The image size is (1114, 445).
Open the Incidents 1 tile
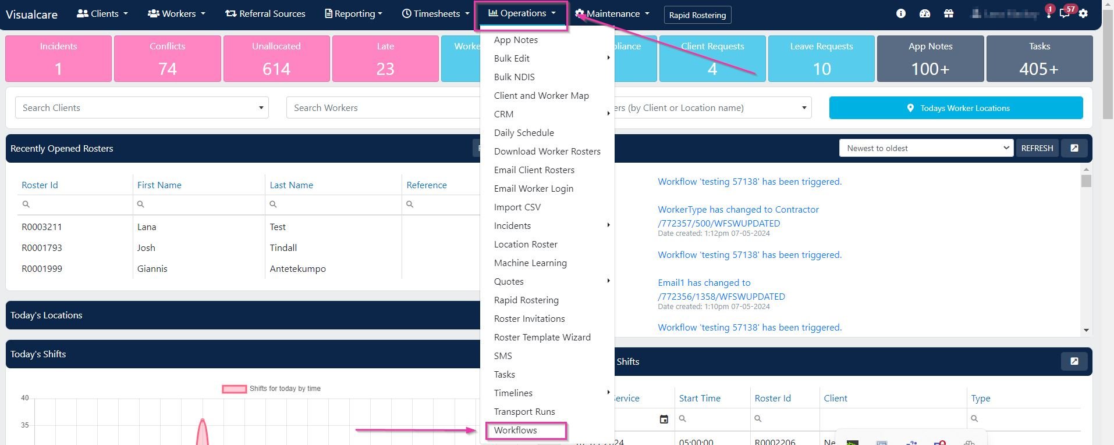coord(58,59)
